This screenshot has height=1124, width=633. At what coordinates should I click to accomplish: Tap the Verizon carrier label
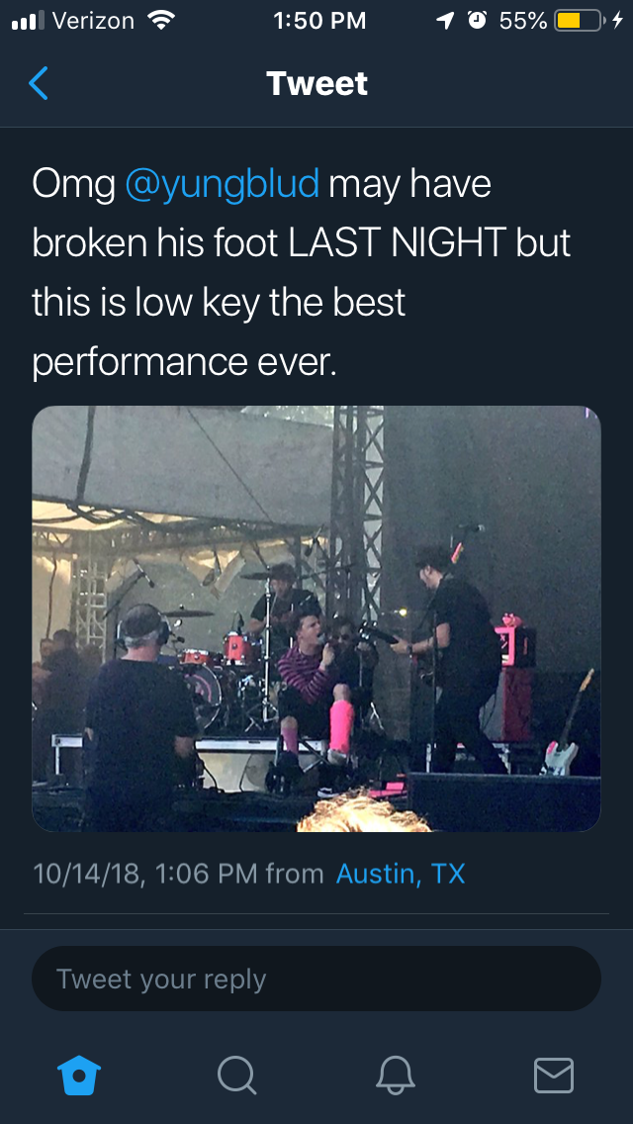[x=93, y=21]
